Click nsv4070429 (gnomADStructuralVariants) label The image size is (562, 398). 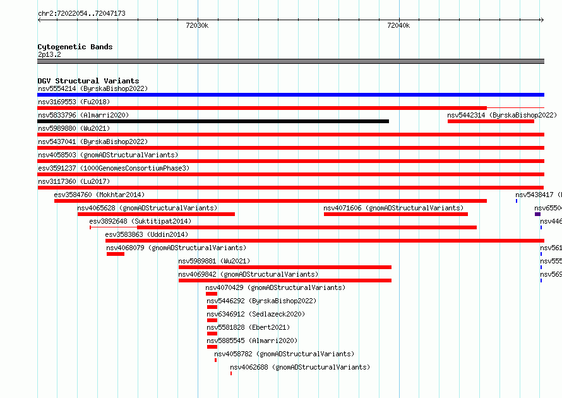275,287
